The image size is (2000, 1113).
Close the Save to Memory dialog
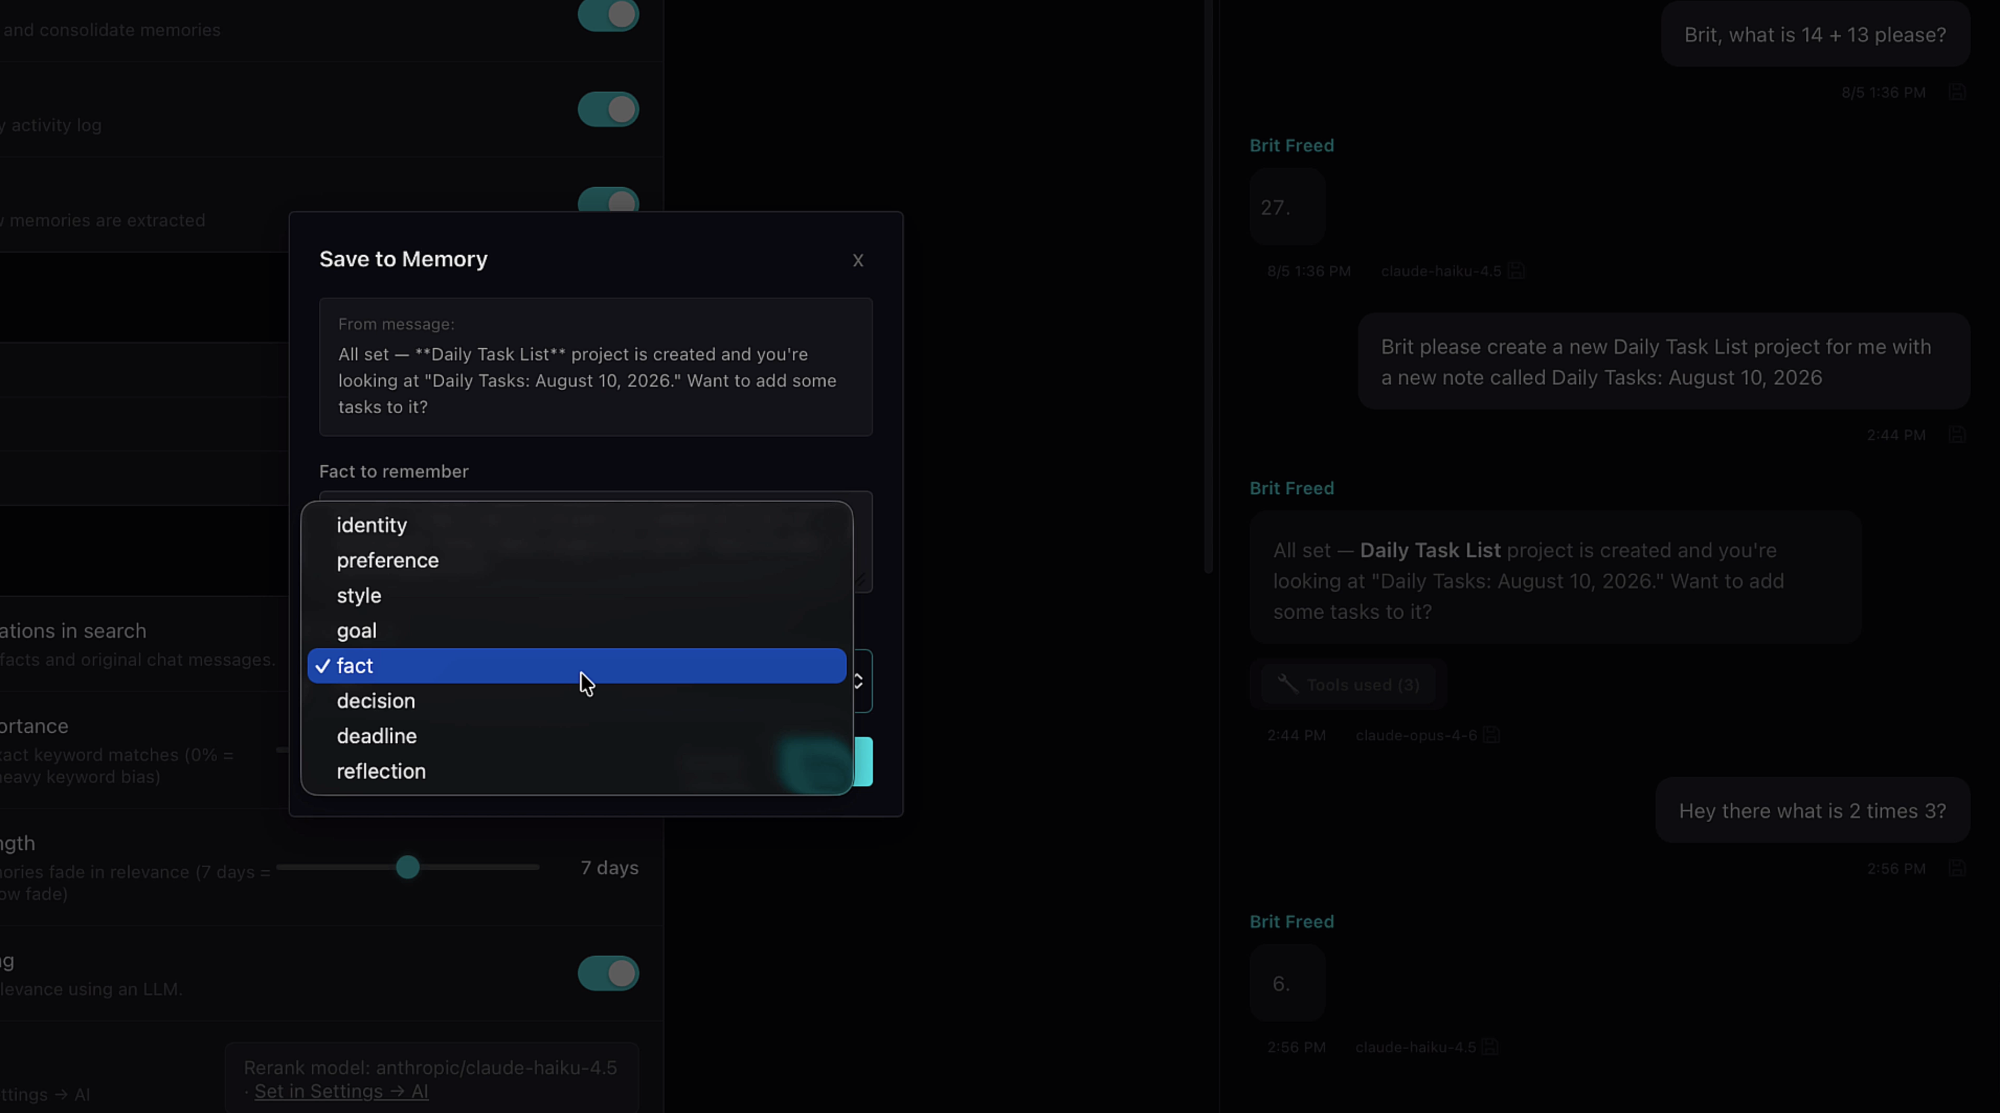857,260
